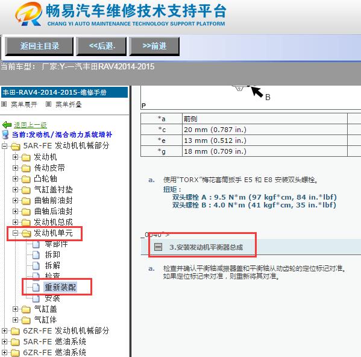Expand 气缸体 folder node
The width and height of the screenshot is (361, 357).
tap(15, 320)
